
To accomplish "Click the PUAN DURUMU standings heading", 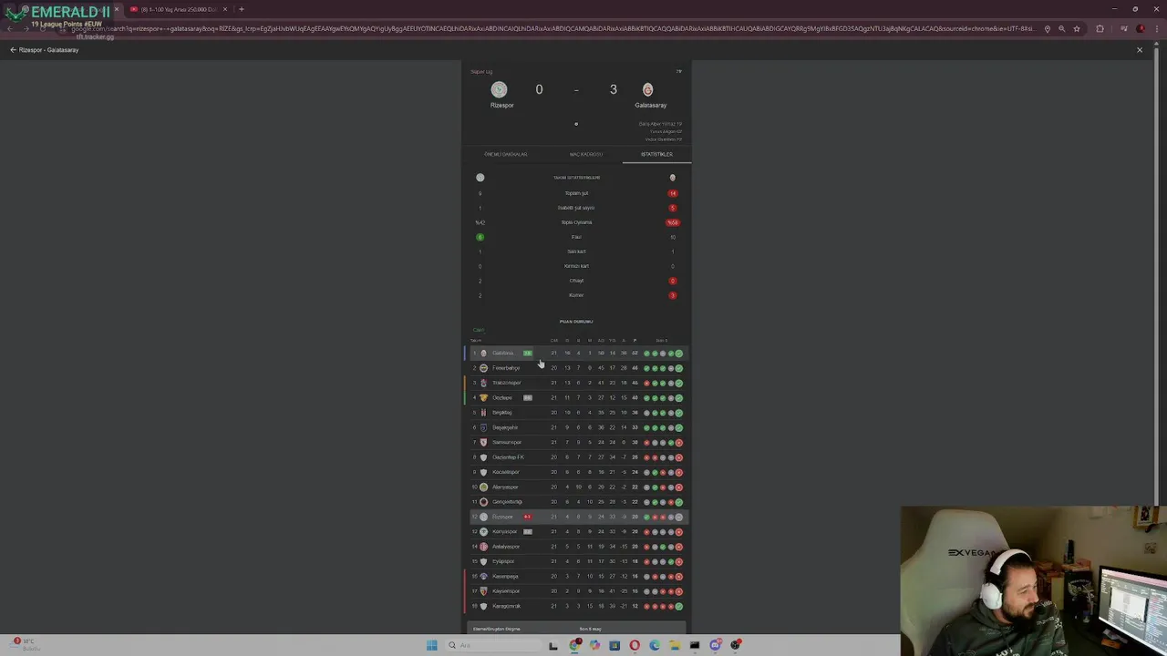I will click(x=576, y=322).
